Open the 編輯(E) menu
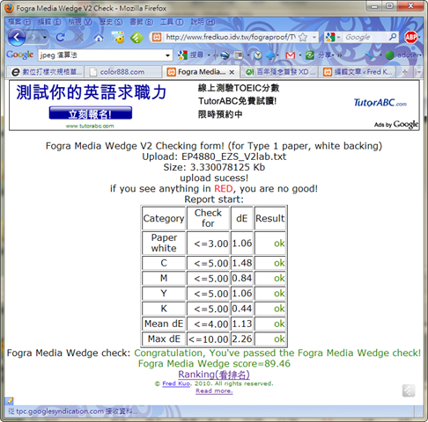 [x=49, y=22]
